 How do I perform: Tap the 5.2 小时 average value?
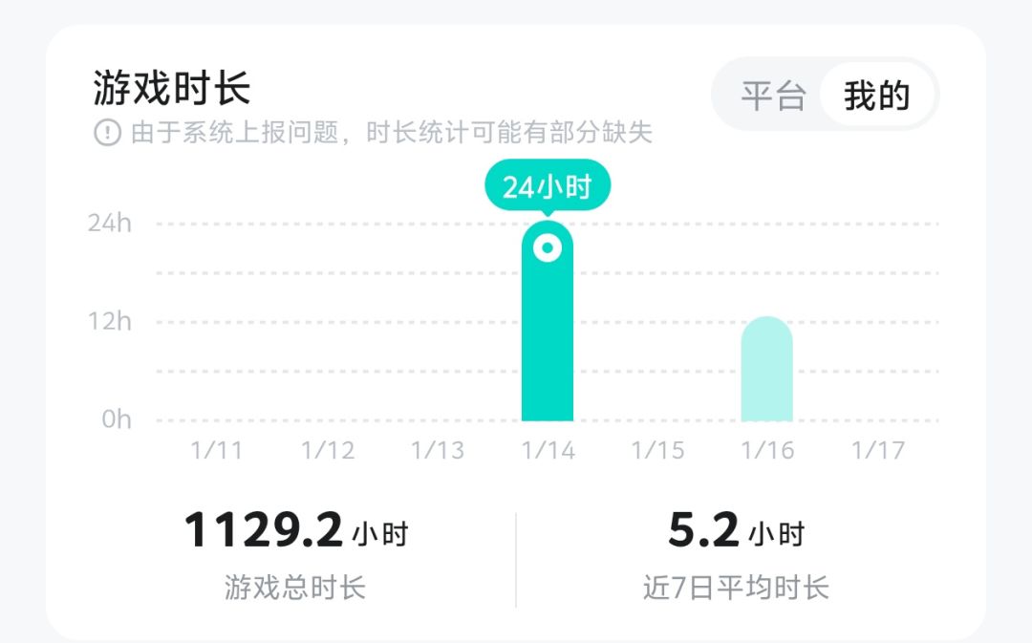[737, 530]
